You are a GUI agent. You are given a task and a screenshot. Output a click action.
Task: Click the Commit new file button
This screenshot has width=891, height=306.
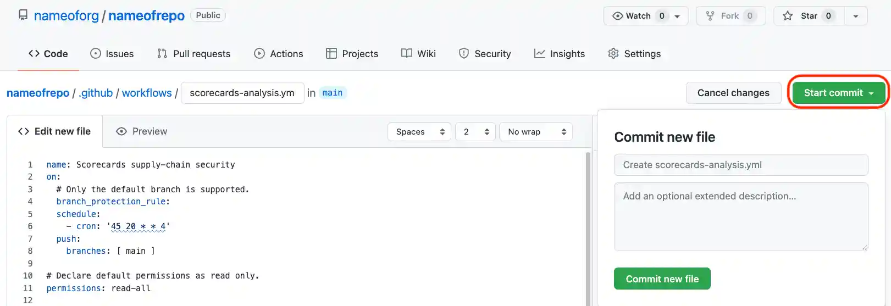[x=662, y=279]
